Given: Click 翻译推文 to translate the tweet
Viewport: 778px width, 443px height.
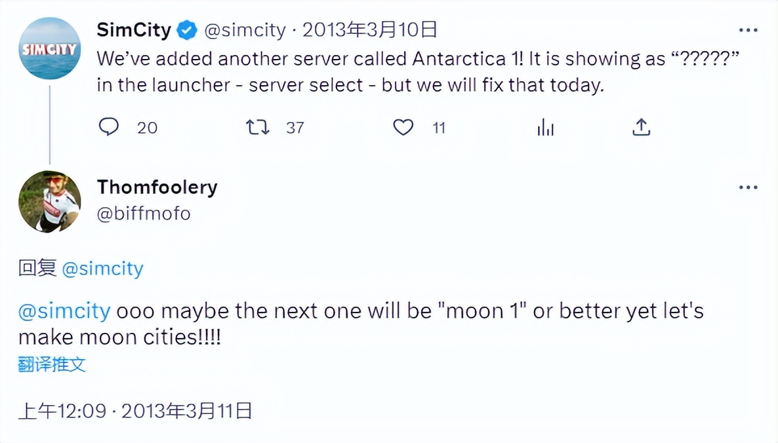Looking at the screenshot, I should pyautogui.click(x=52, y=365).
